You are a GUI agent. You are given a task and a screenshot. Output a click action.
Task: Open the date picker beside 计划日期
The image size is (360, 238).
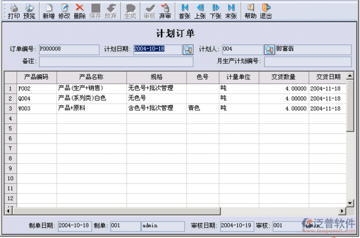tap(187, 50)
